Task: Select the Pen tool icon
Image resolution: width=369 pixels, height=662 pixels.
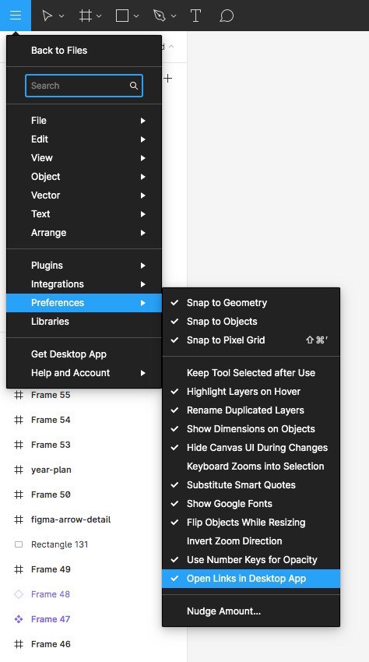Action: point(159,16)
